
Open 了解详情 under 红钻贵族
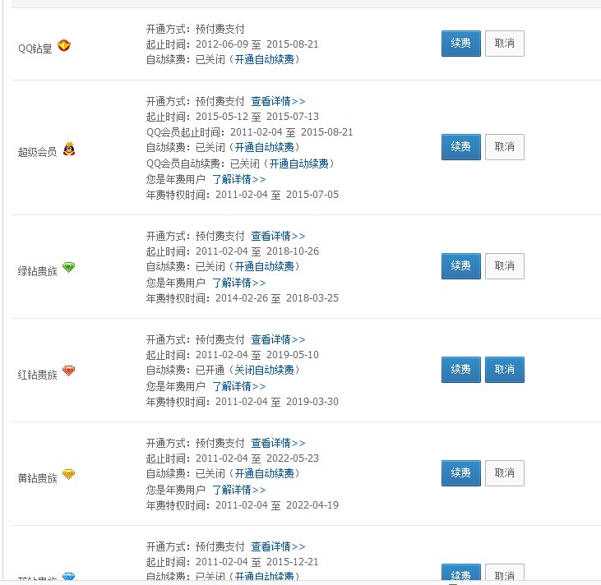(238, 386)
